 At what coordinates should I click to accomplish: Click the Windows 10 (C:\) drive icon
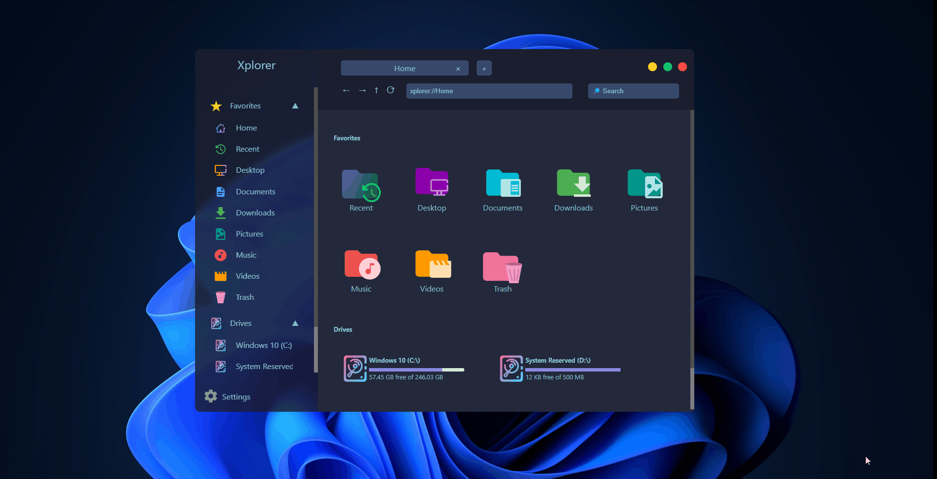355,369
